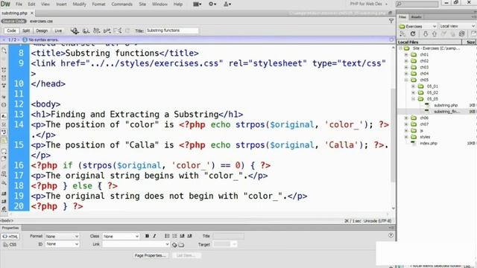Open the user account icon dropdown

[227, 4]
